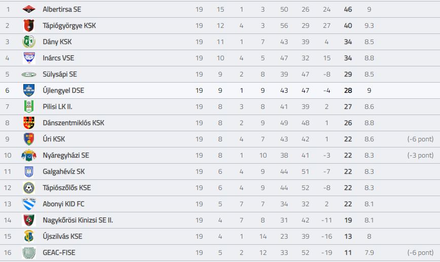This screenshot has height=262, width=440.
Task: Open the Nyáregyházi SE coat of arms
Action: [29, 155]
